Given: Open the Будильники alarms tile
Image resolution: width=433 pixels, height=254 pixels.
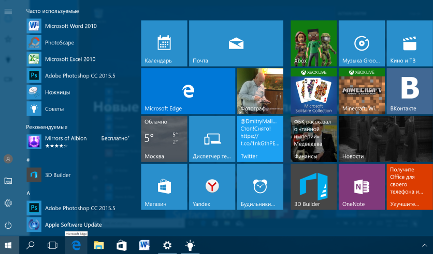Looking at the screenshot, I should click(x=260, y=187).
